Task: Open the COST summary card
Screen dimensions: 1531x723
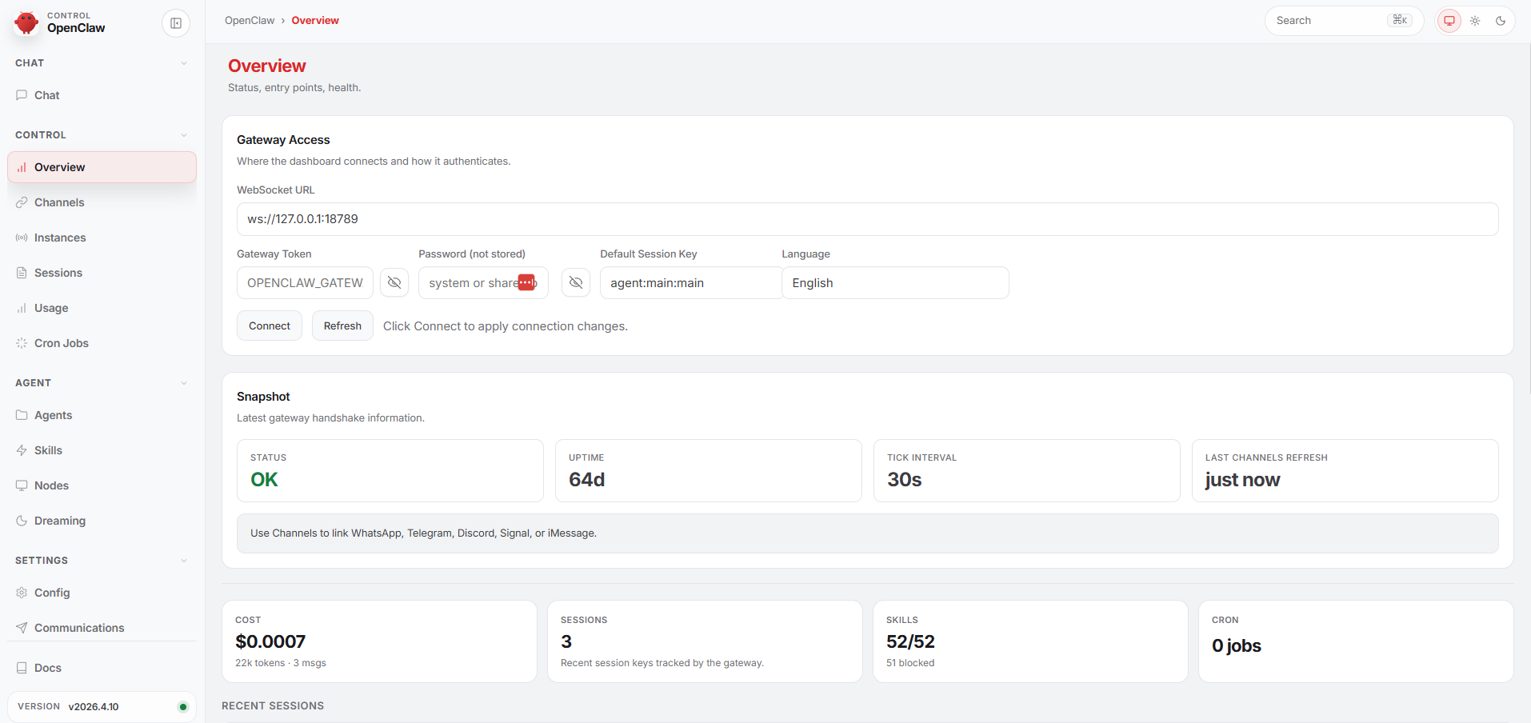Action: [379, 641]
